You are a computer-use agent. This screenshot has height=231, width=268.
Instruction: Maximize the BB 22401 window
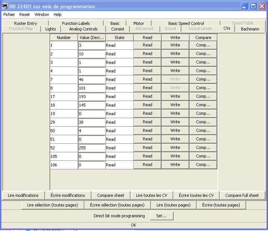click(253, 6)
